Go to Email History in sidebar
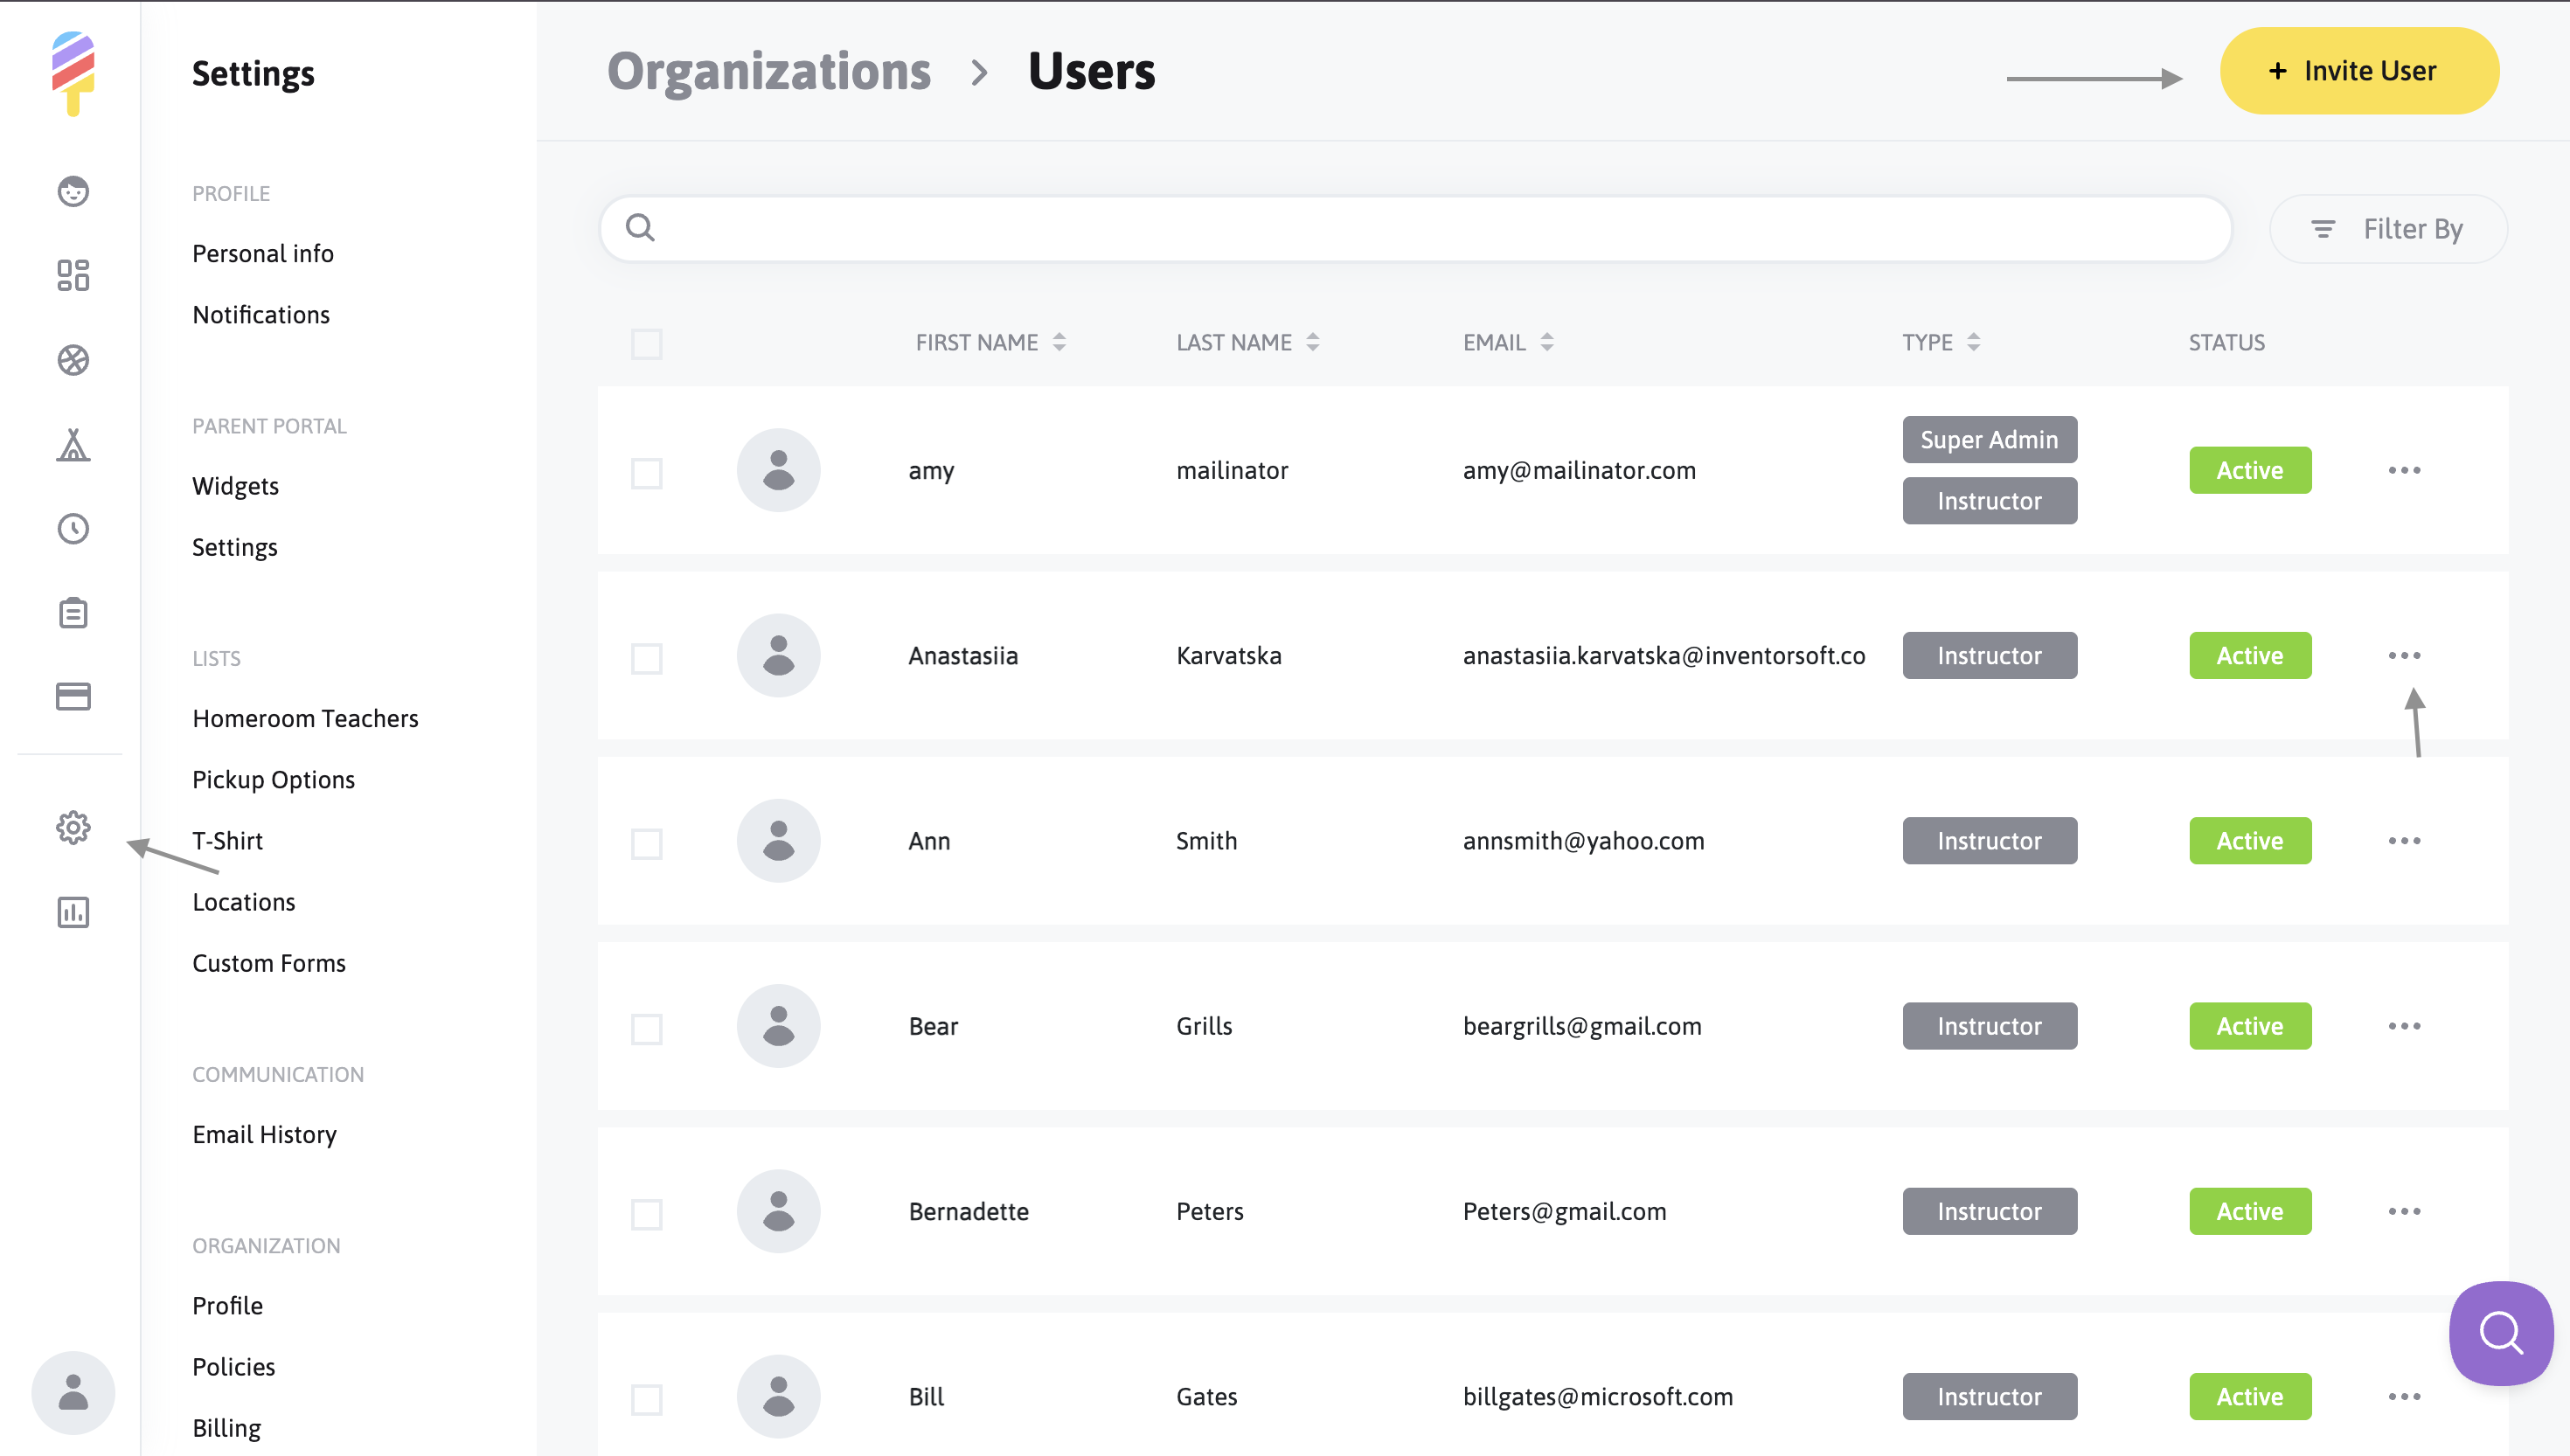Image resolution: width=2570 pixels, height=1456 pixels. (x=264, y=1134)
